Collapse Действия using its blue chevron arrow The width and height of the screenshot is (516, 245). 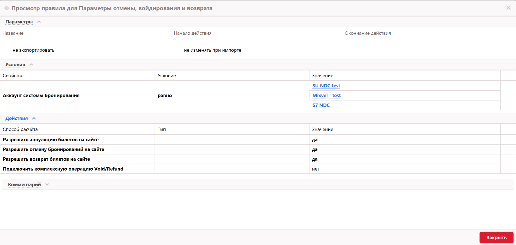point(34,119)
